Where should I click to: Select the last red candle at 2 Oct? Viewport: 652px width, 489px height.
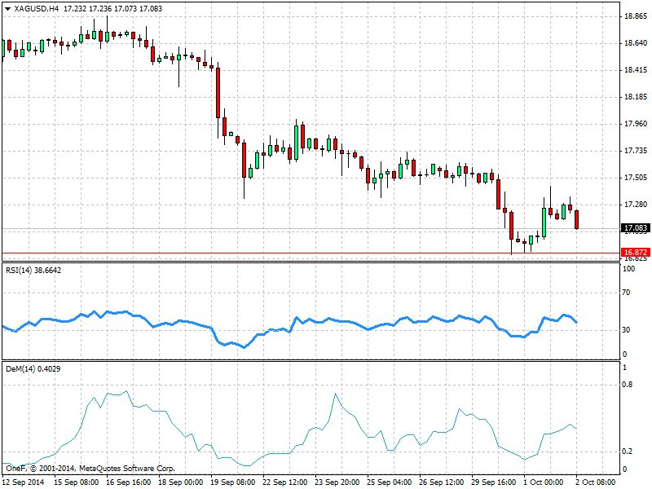click(577, 219)
